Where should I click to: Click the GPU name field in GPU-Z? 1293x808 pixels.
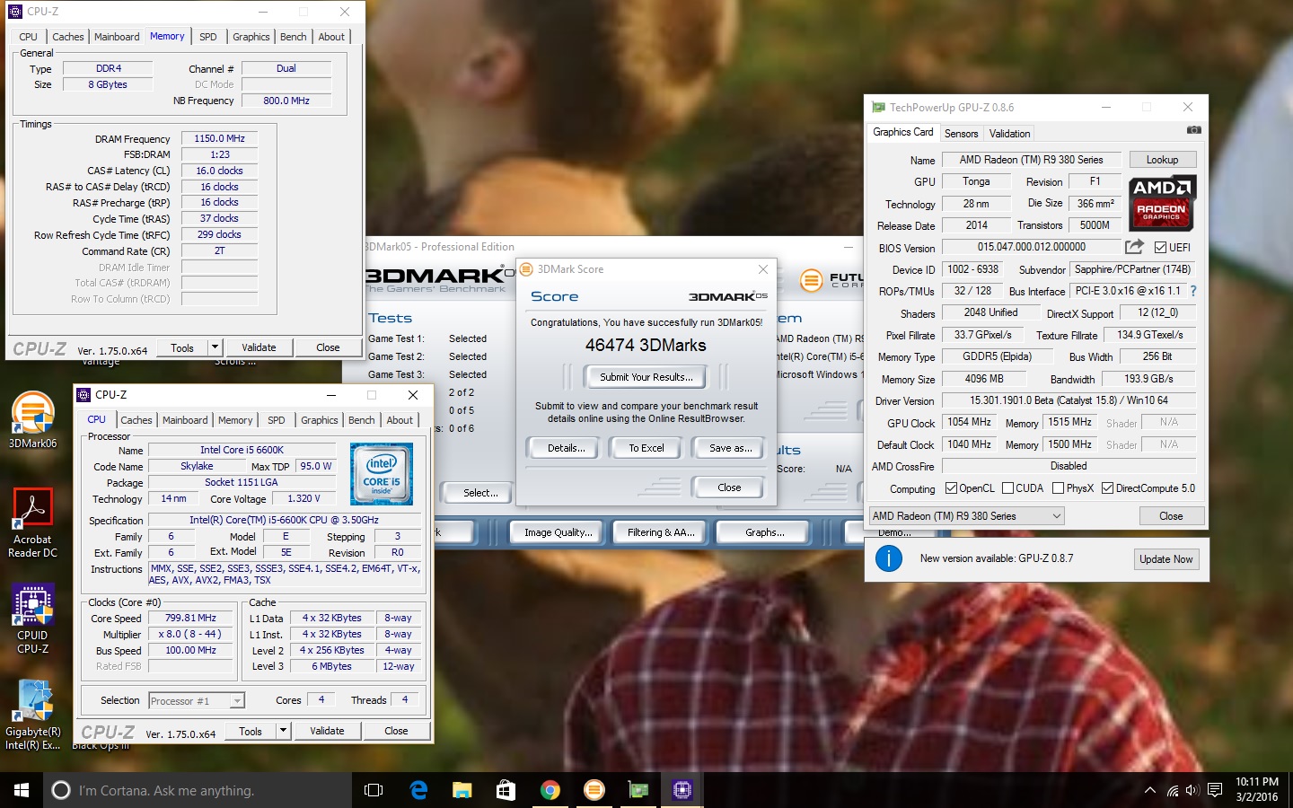[1031, 160]
